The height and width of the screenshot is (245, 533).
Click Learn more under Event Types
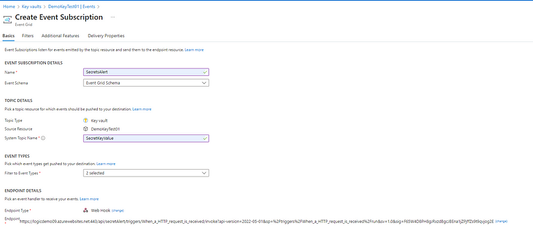pos(106,164)
